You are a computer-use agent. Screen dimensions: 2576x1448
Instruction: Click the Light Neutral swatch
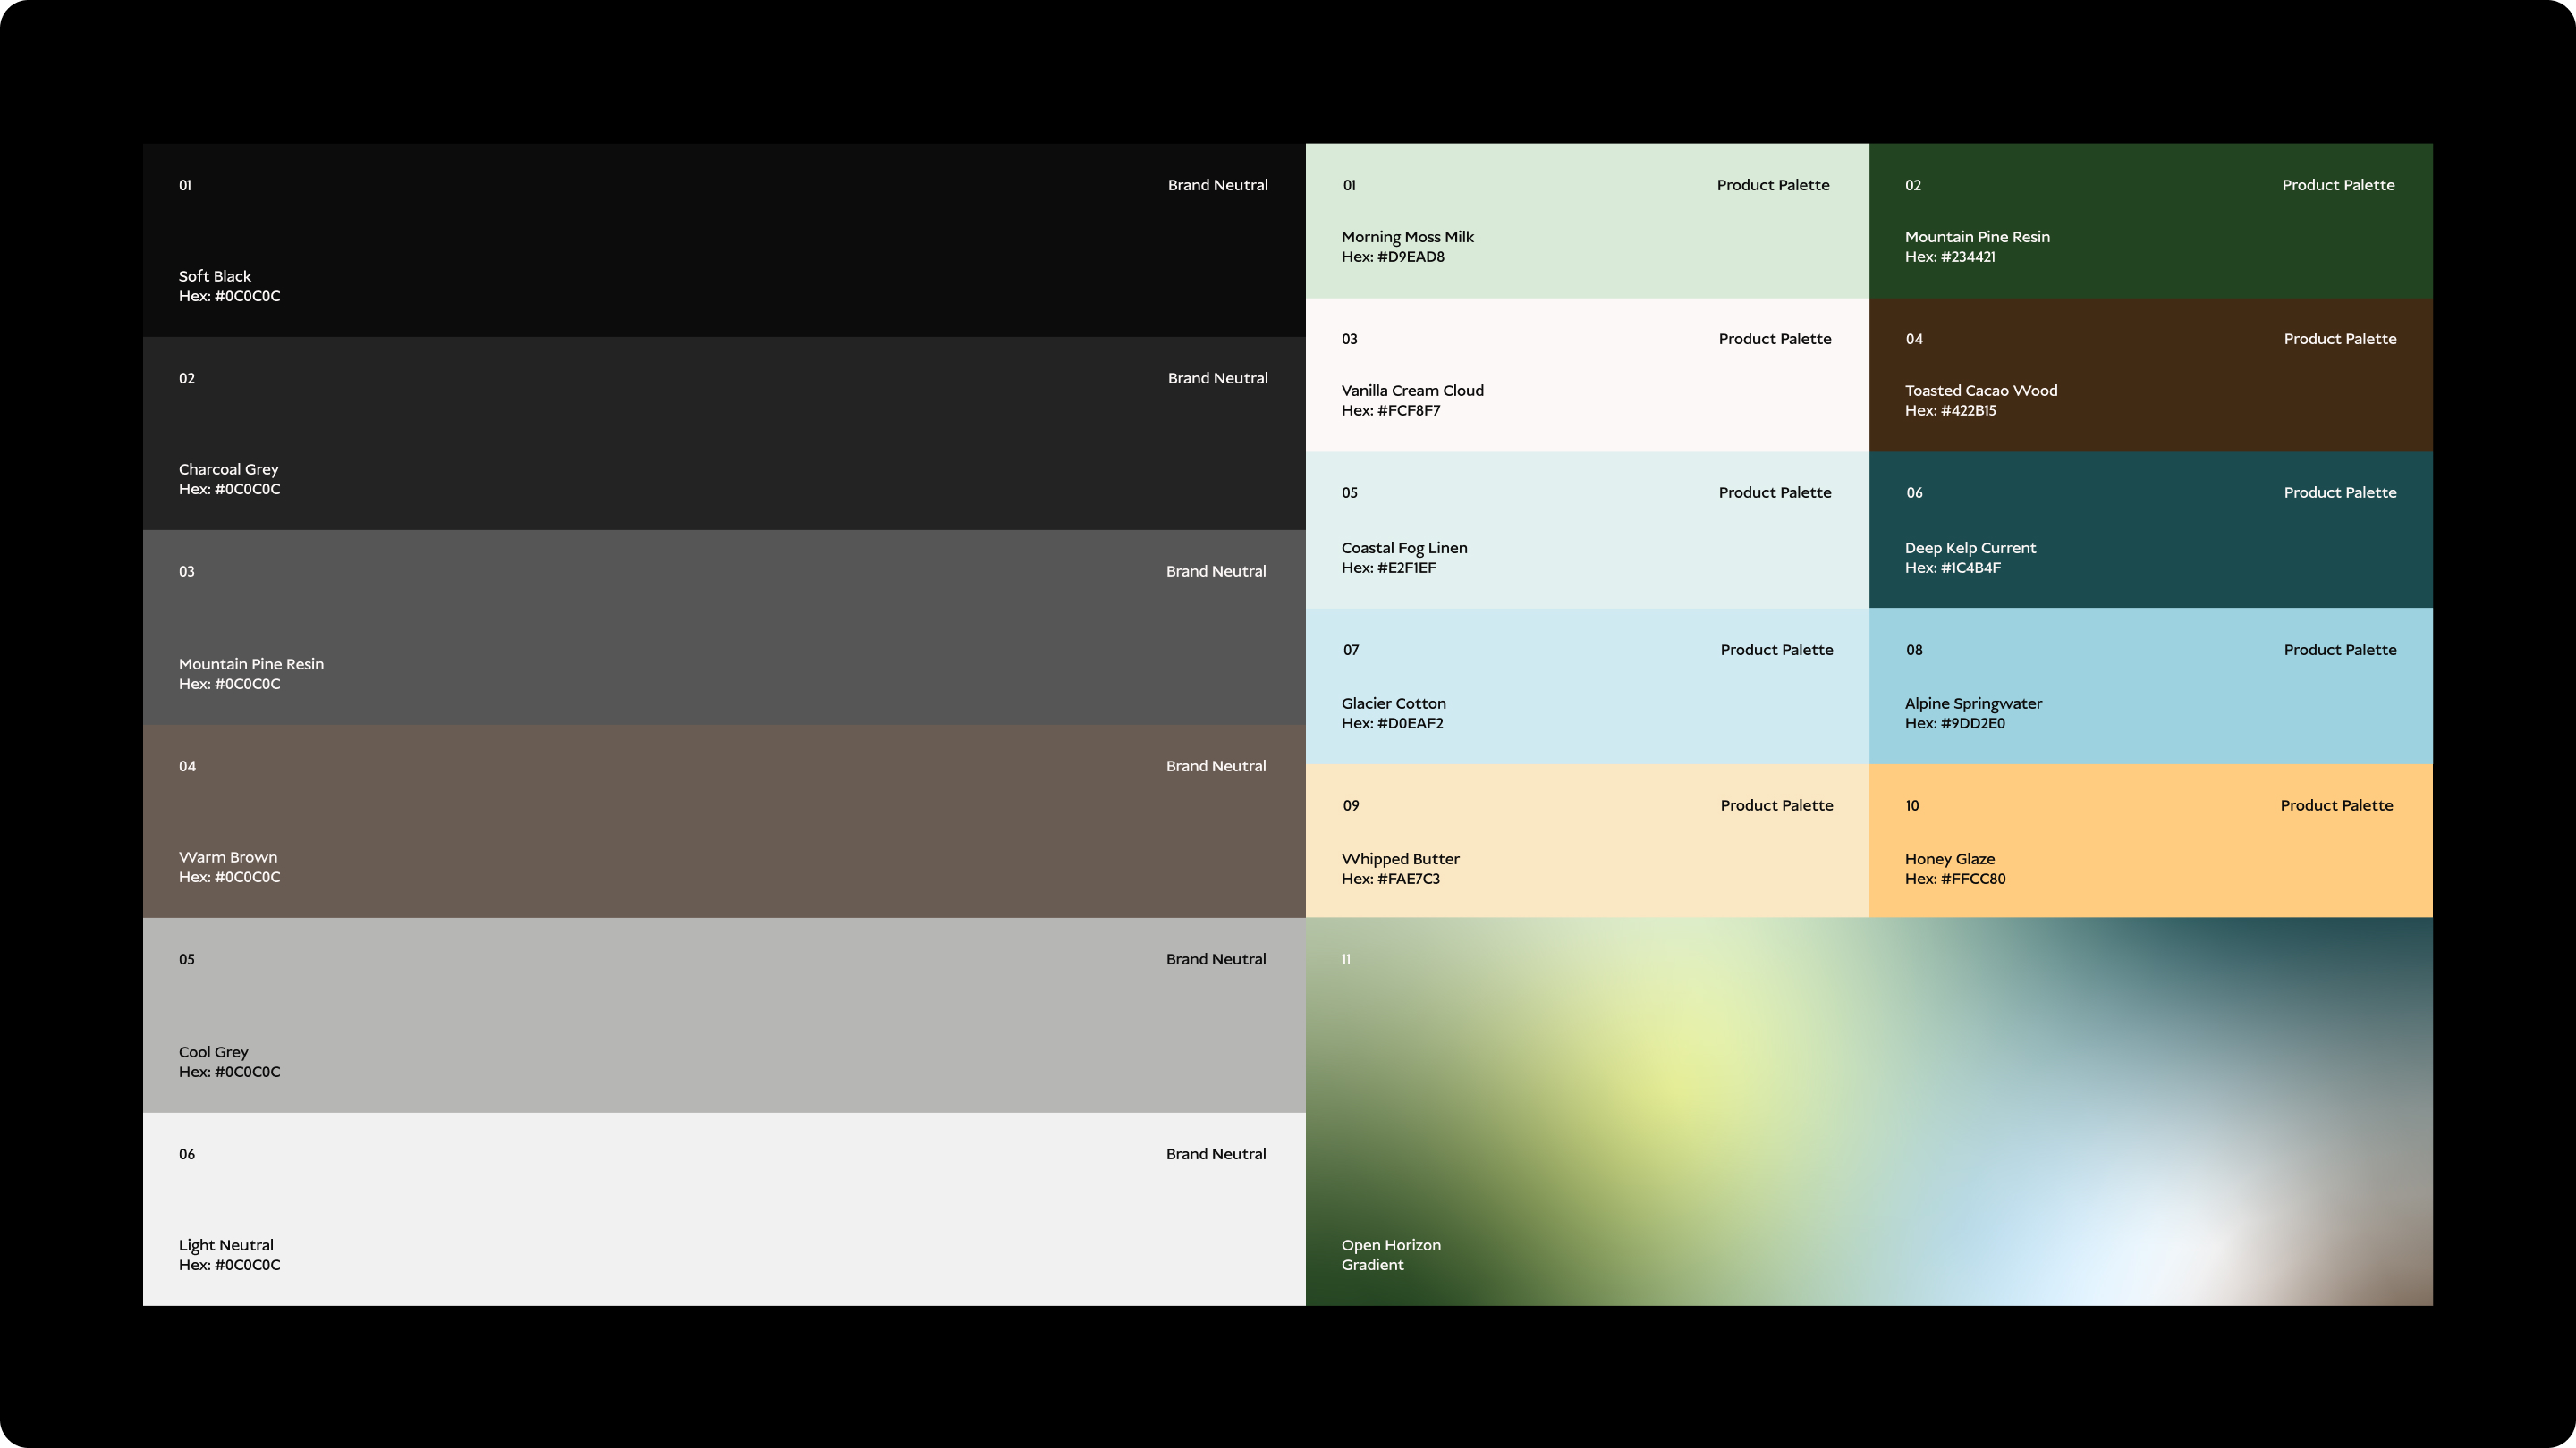724,1208
